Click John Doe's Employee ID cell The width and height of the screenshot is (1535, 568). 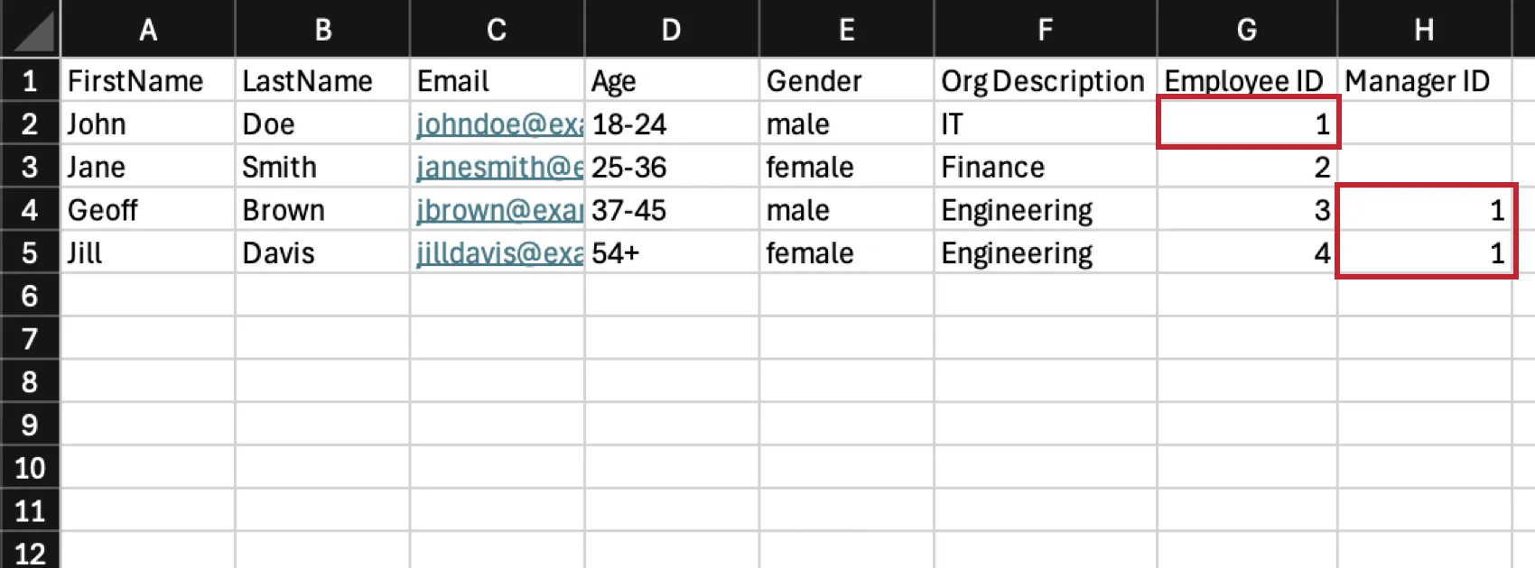(1248, 124)
